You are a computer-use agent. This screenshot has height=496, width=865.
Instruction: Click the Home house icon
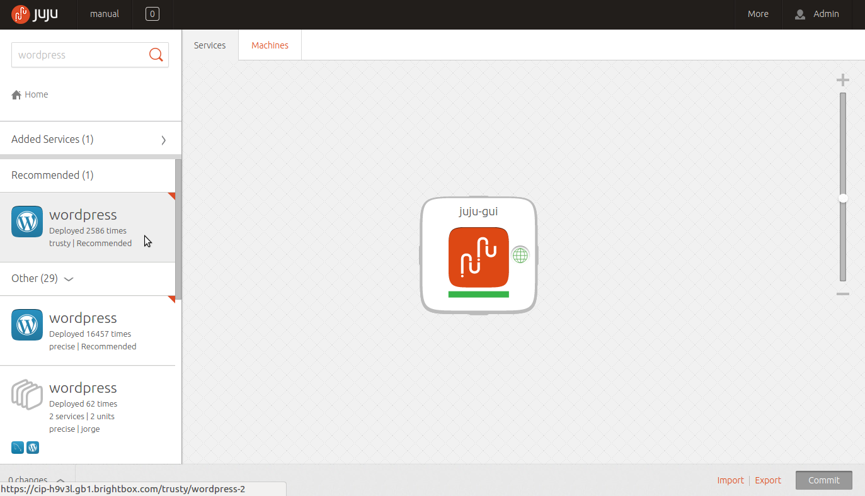tap(16, 95)
